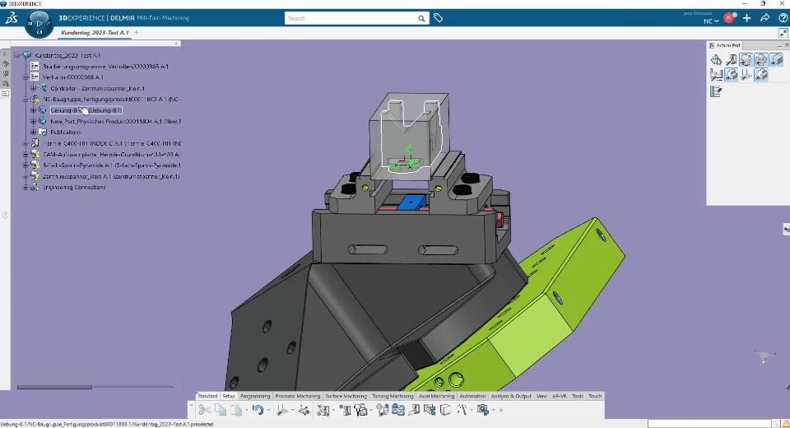Click the machine wrench icon in Action Pad
This screenshot has width=790, height=428.
click(x=731, y=60)
